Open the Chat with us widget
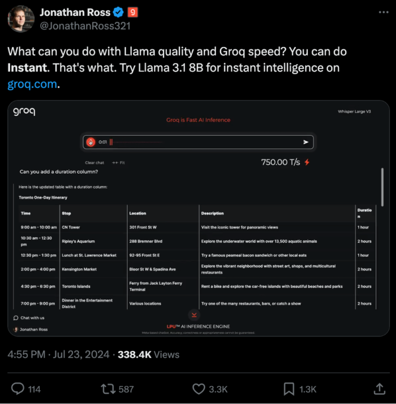Image resolution: width=396 pixels, height=404 pixels. [29, 318]
